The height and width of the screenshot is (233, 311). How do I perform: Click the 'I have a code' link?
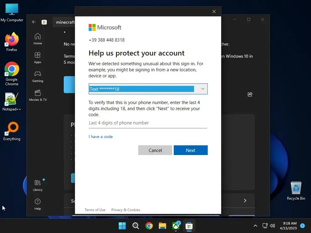[101, 137]
